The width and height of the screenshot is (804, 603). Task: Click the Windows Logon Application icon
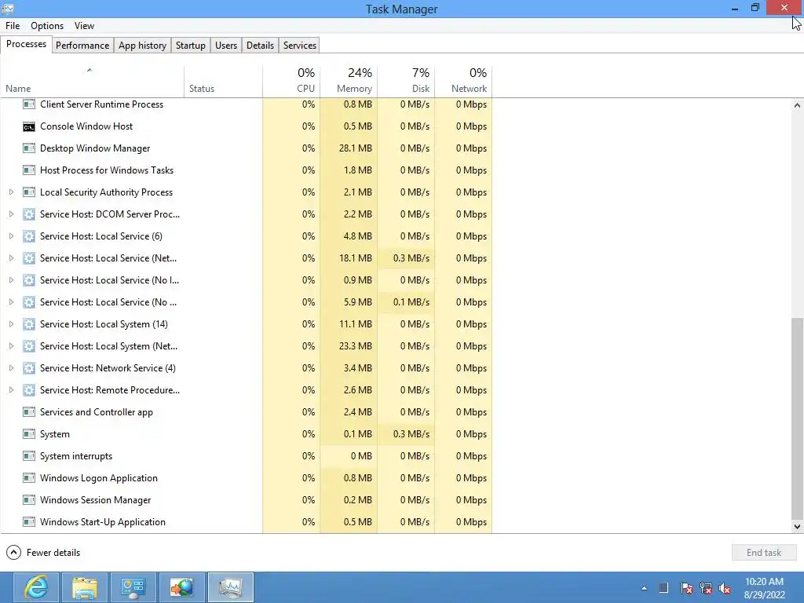tap(29, 478)
